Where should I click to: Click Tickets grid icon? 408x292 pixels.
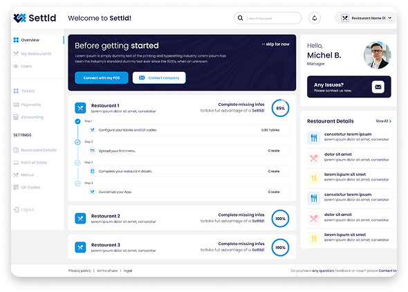tap(16, 91)
